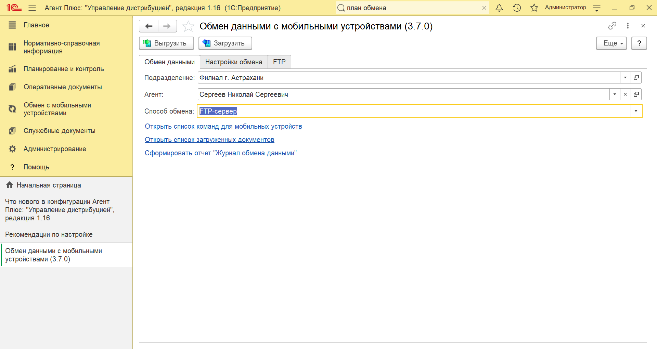Click Служебные документы icon
Screen dimensions: 657x349
pyautogui.click(x=12, y=131)
